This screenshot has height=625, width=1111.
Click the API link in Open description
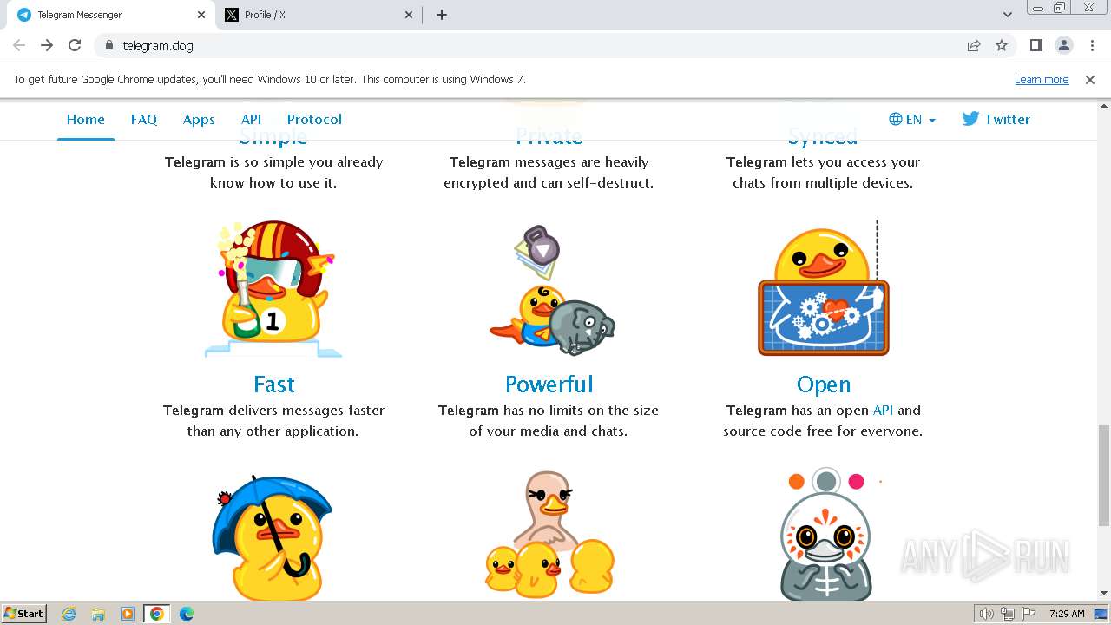click(x=883, y=410)
